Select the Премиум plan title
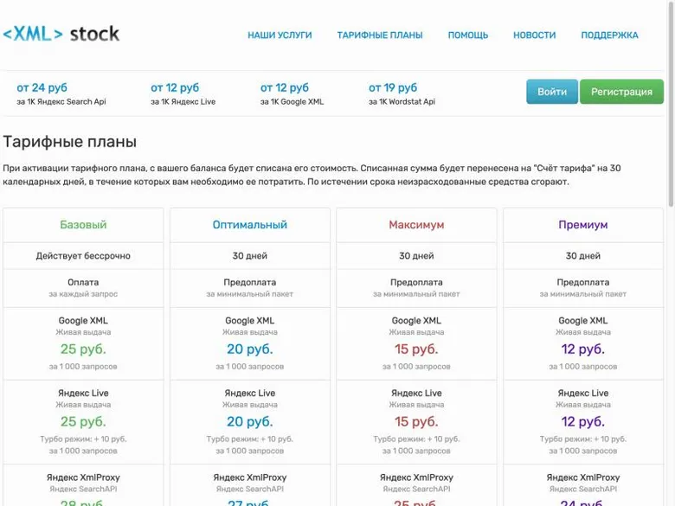 coord(583,225)
